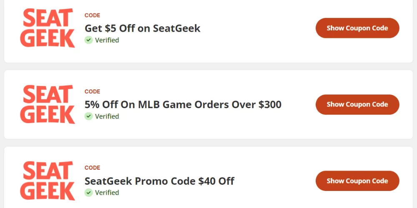Viewport: 417px width, 208px height.
Task: Reveal coupon code for 5% Off MLB Game Orders
Action: click(357, 104)
